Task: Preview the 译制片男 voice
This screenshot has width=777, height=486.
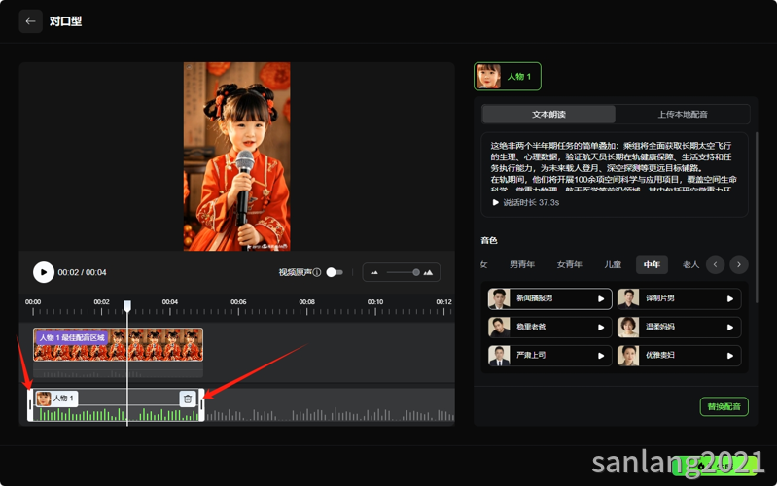Action: click(730, 298)
